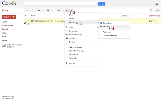Viewport: 161px width, 100px height.
Task: Sort by the TITLE column header
Action: [x=33, y=16]
